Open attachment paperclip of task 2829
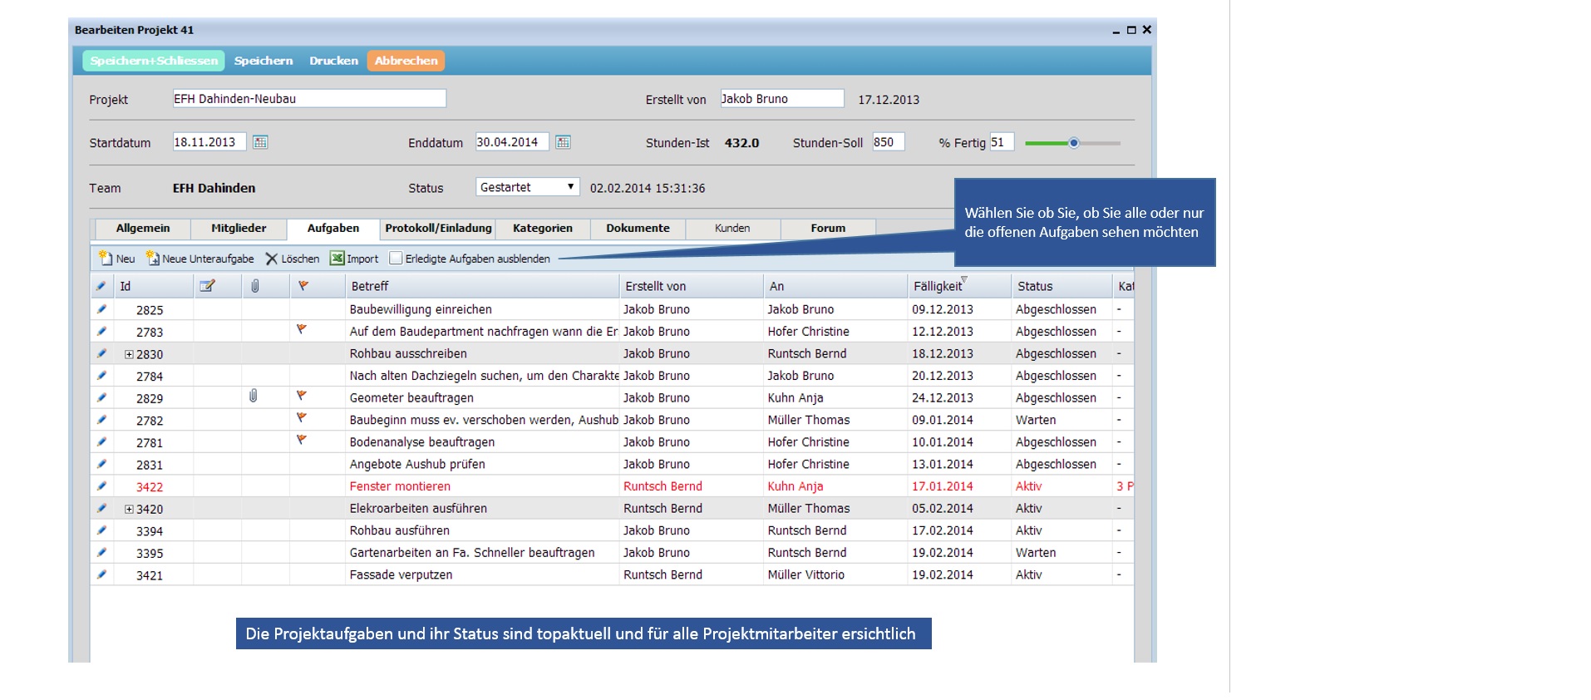 pos(254,396)
